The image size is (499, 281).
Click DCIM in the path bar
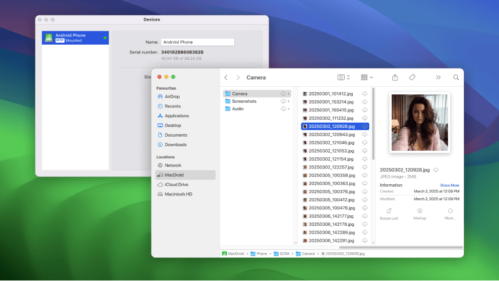click(282, 253)
